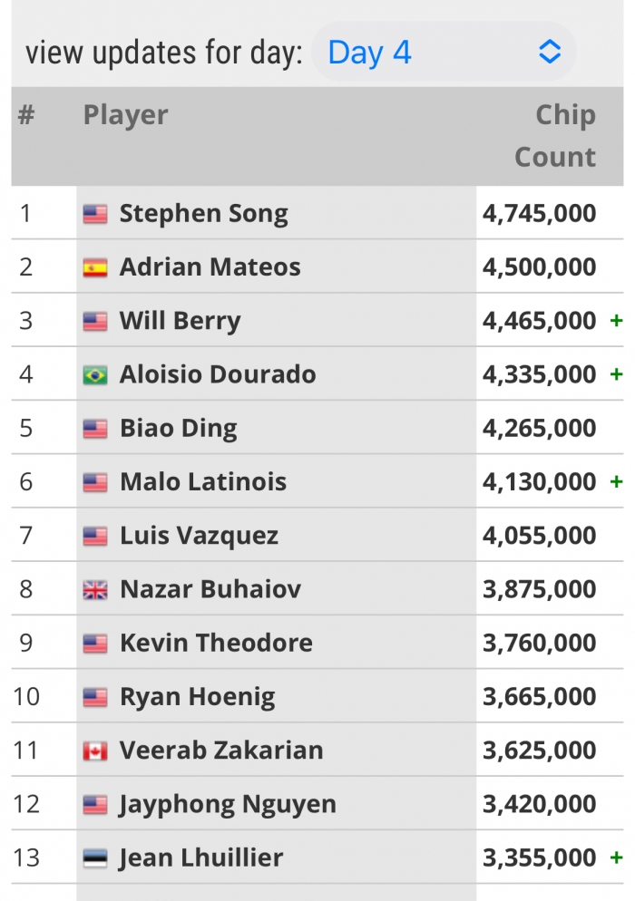Select Jayphong Nguyen's name
This screenshot has width=635, height=901.
(x=227, y=805)
